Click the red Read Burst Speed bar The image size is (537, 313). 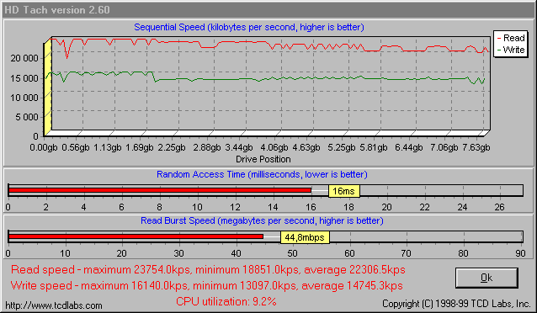(136, 236)
